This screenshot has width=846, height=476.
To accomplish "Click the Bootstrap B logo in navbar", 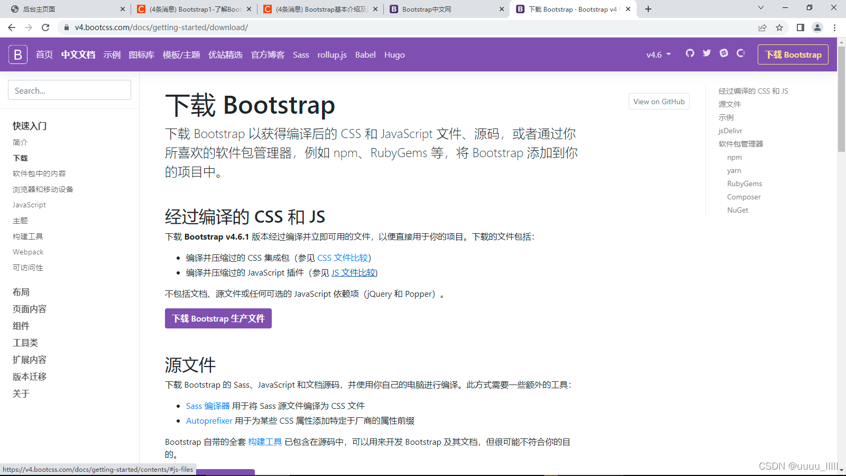I will coord(18,54).
